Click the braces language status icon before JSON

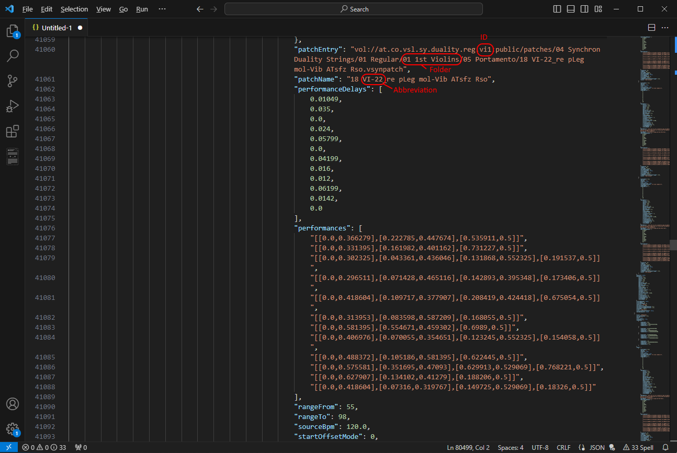coord(583,448)
